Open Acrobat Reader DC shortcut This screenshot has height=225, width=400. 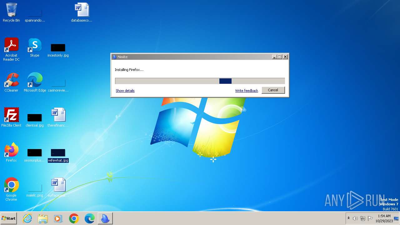coord(11,49)
